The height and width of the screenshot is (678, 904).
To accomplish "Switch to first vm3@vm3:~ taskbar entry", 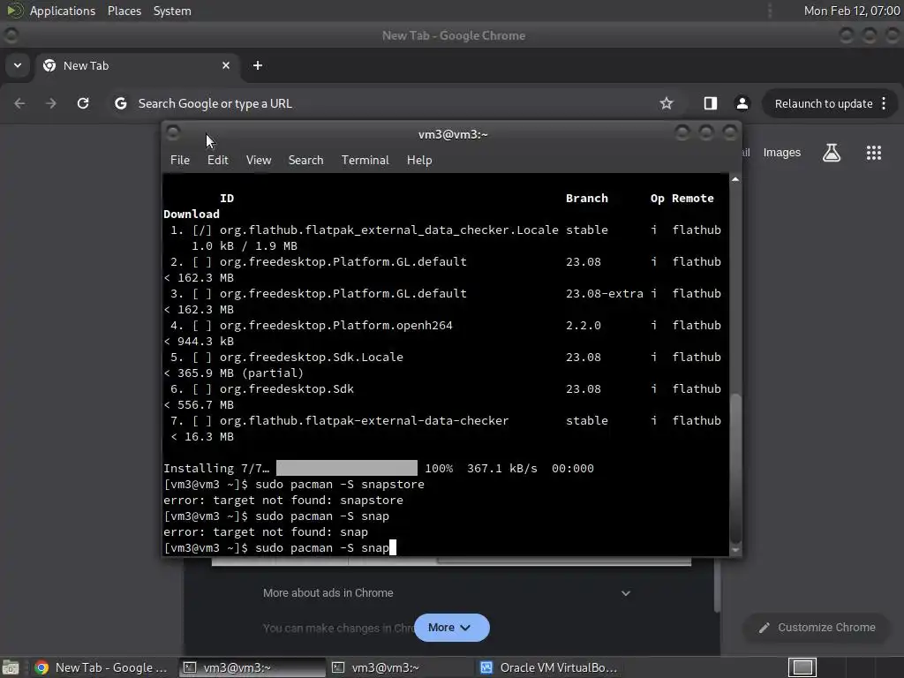I will 252,667.
